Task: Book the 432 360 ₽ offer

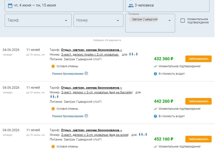Action: coord(198,59)
